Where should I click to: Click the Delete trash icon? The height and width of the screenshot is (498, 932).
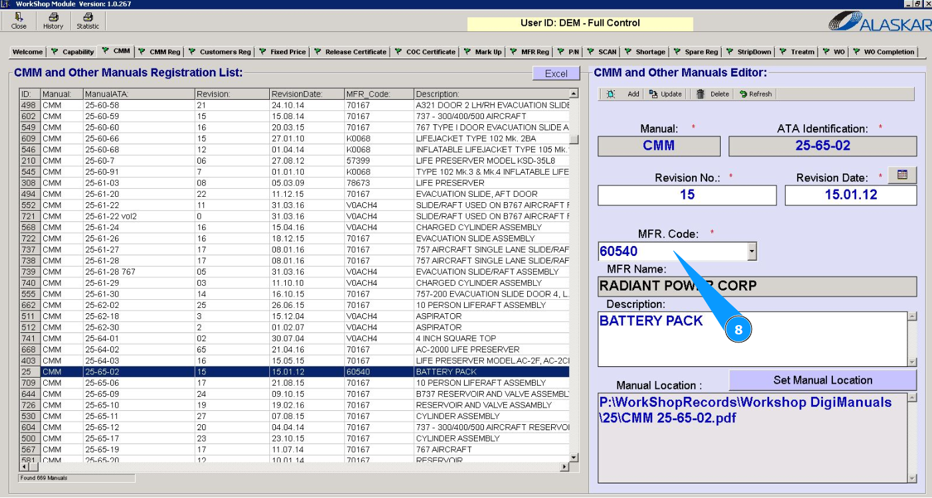(x=701, y=94)
